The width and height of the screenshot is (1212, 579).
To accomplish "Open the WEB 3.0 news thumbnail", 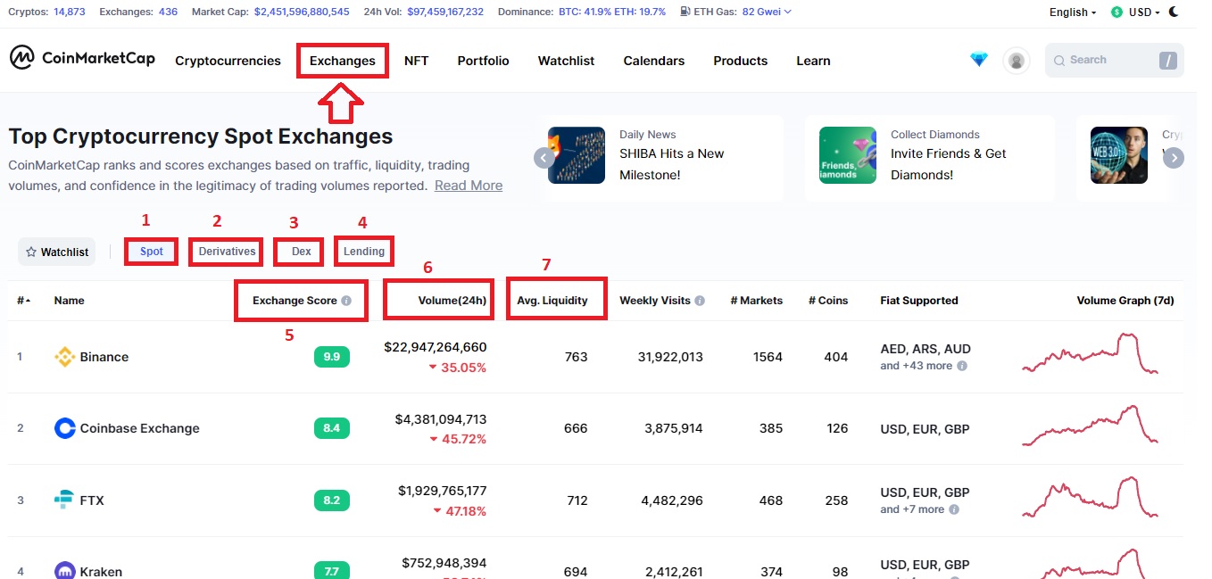I will pos(1119,155).
